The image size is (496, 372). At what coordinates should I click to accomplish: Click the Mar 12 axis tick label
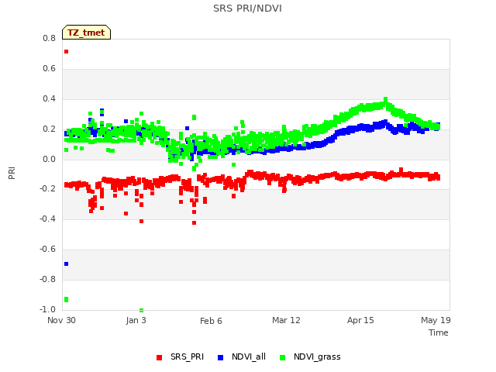click(286, 320)
